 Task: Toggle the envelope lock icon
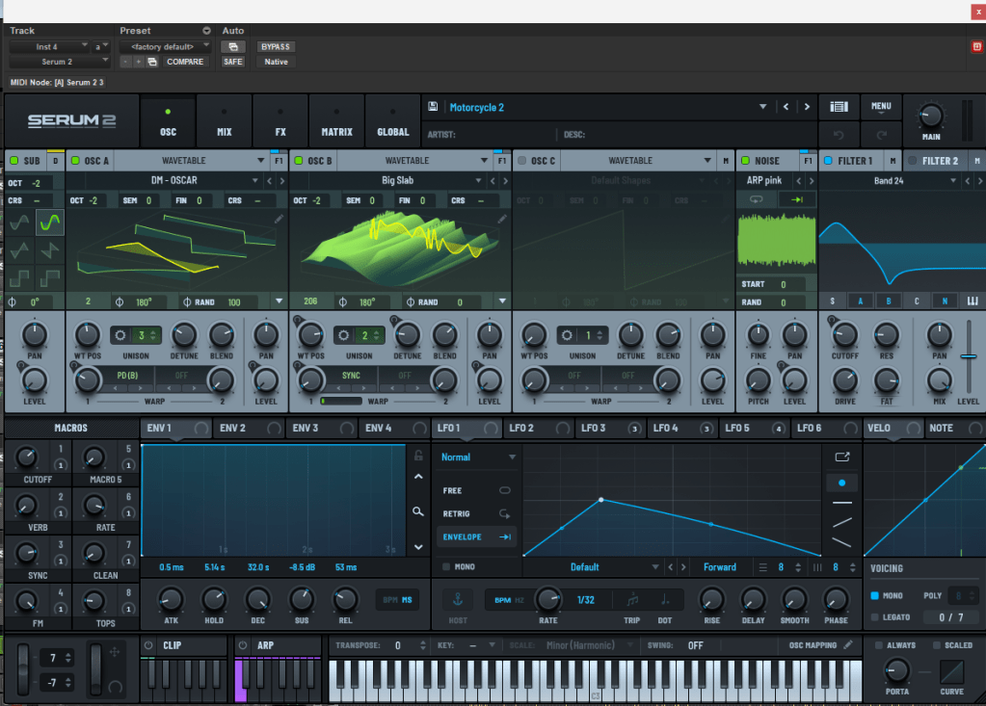[417, 456]
